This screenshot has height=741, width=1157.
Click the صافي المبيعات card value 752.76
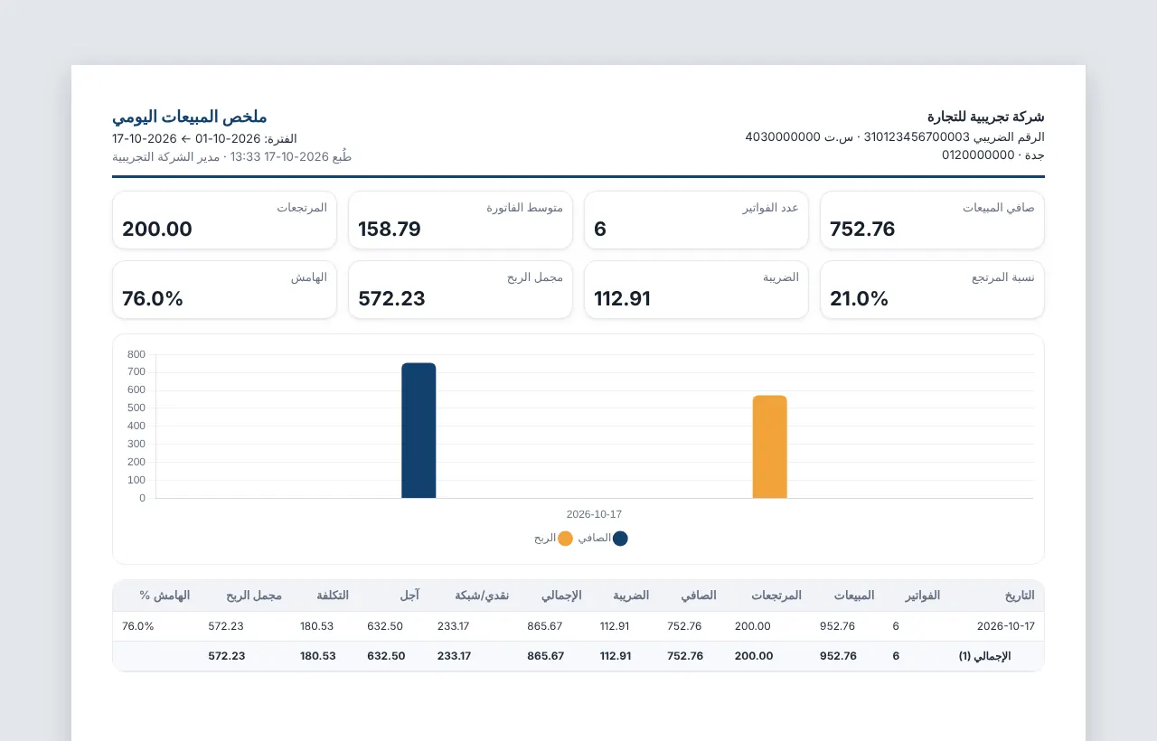pos(862,229)
